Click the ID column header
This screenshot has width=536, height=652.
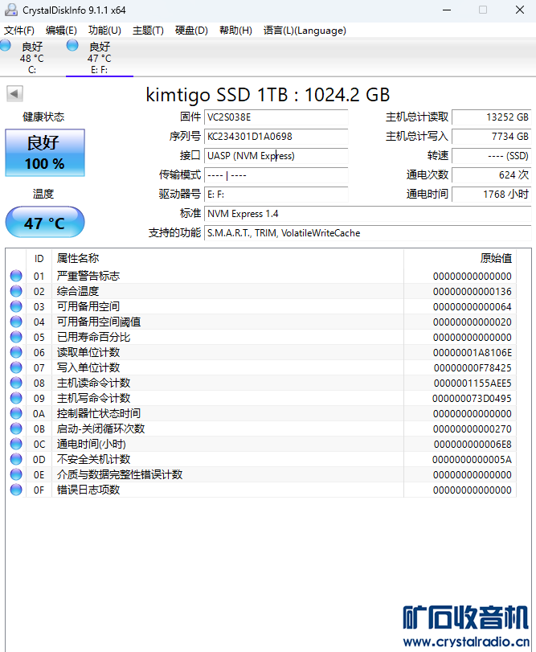39,259
